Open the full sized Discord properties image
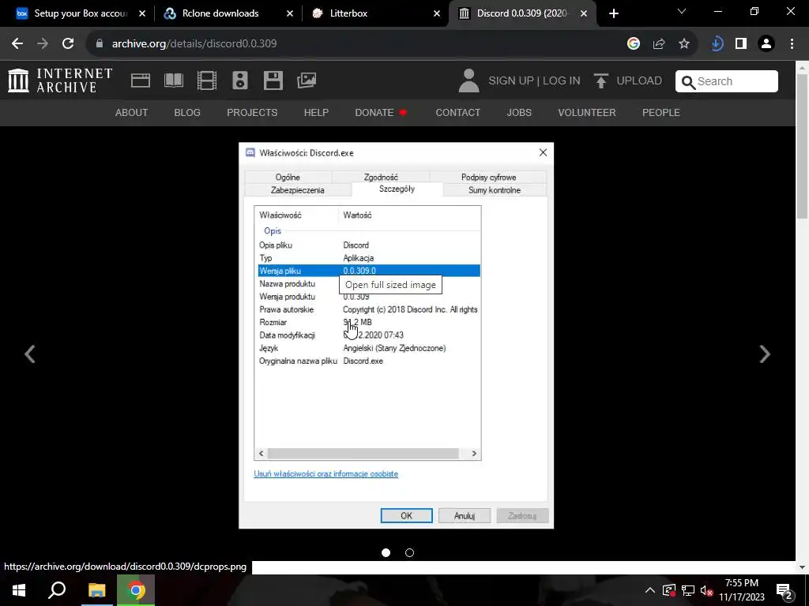The width and height of the screenshot is (809, 606). [x=397, y=335]
